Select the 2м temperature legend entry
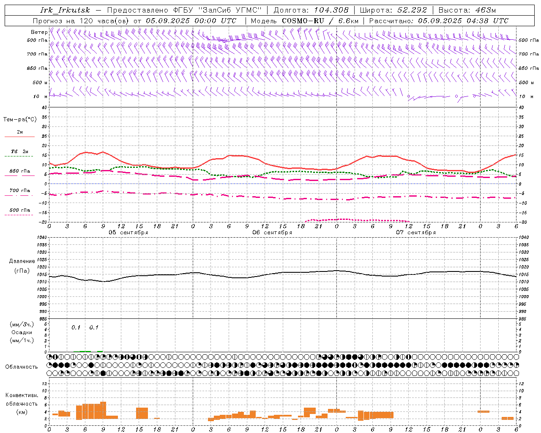The height and width of the screenshot is (433, 541). coord(19,134)
